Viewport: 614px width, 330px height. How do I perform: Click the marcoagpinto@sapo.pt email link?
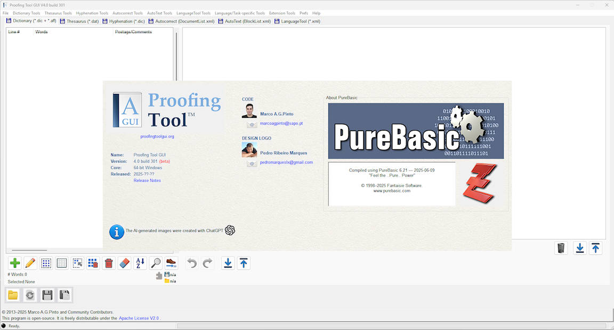click(281, 123)
